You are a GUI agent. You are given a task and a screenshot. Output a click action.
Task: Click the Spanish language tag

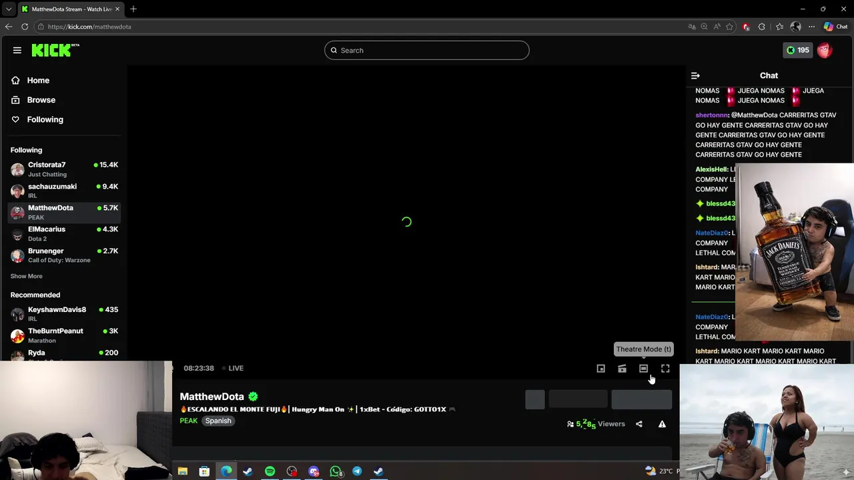(218, 421)
